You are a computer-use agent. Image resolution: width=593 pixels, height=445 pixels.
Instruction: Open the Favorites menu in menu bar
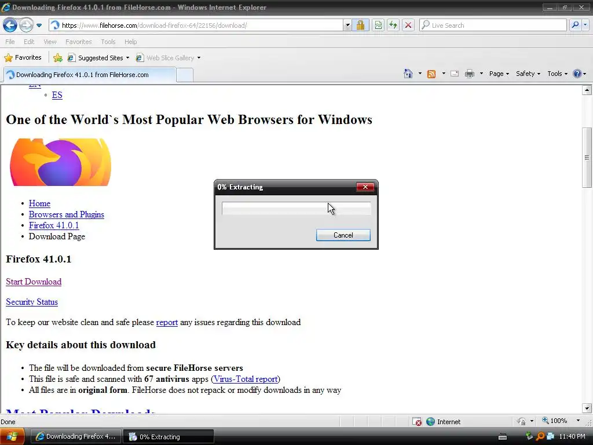[x=79, y=42]
